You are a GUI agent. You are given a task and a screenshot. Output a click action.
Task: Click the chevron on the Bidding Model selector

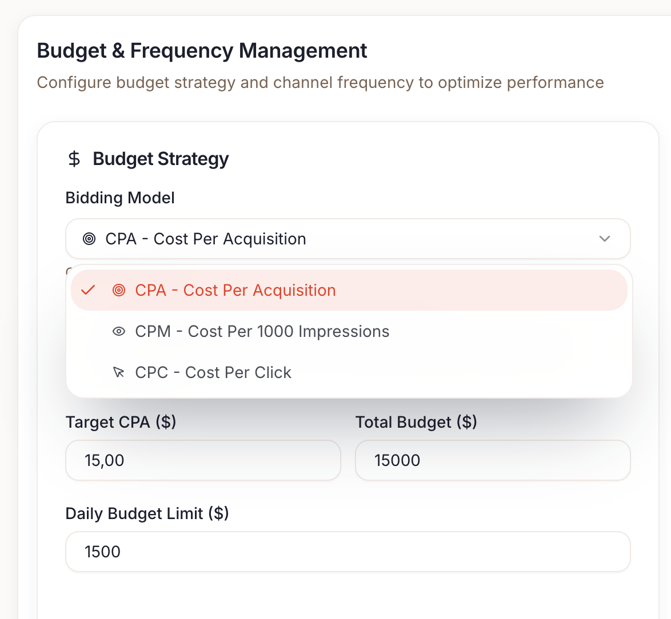tap(605, 239)
